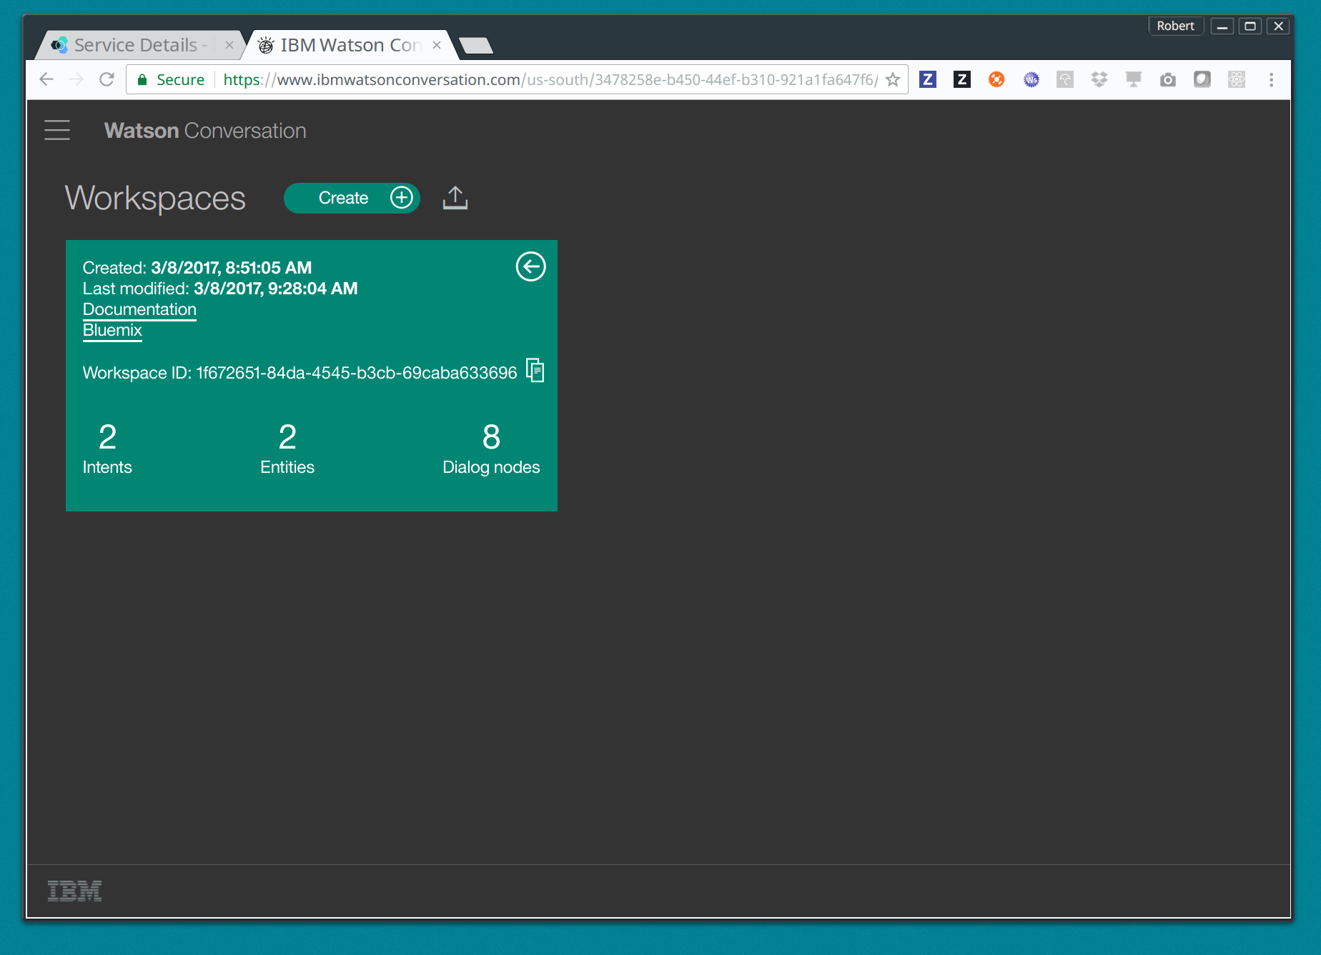Click the rounded square extension icon after camera
Viewport: 1321px width, 955px height.
[x=1202, y=79]
